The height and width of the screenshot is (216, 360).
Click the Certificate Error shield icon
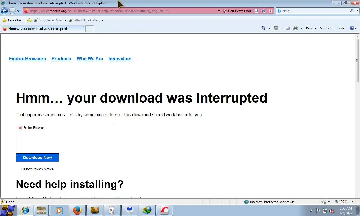click(225, 11)
